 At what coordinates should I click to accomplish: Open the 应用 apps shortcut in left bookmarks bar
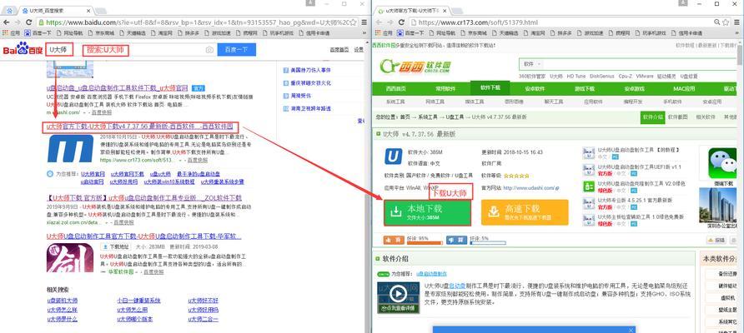(x=12, y=33)
